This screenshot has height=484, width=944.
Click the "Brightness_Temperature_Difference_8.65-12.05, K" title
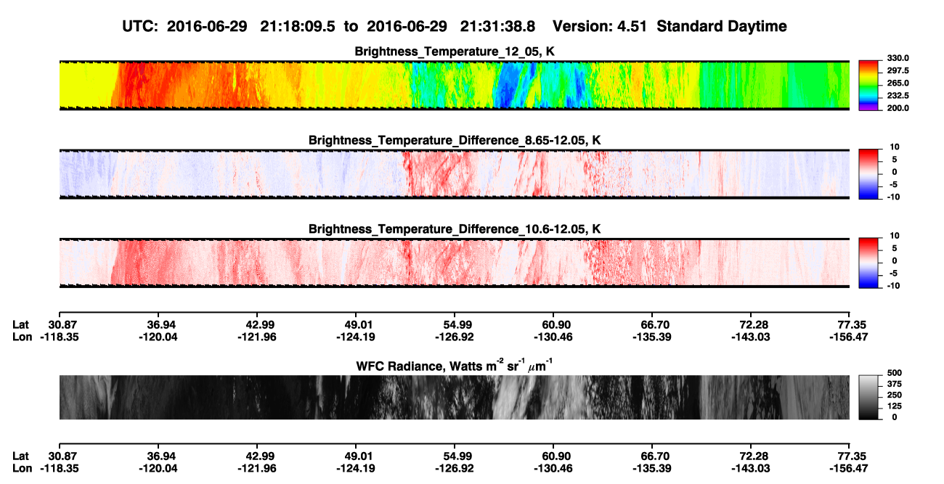click(x=455, y=140)
